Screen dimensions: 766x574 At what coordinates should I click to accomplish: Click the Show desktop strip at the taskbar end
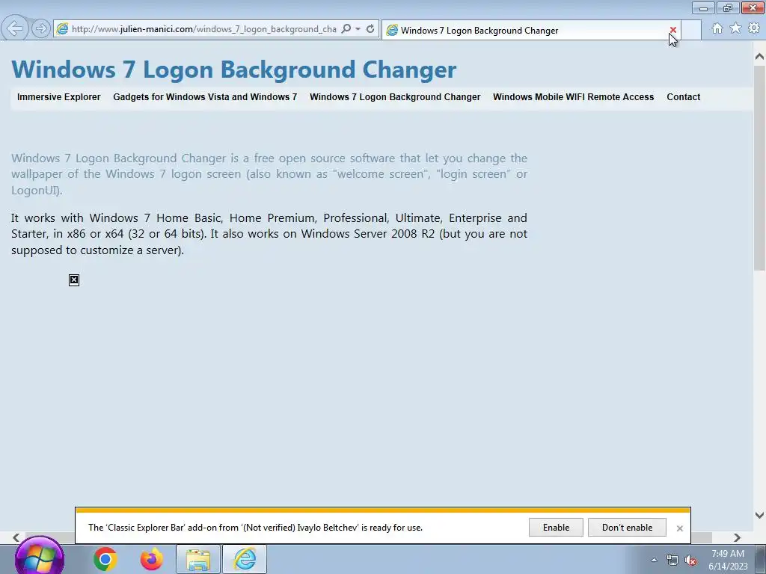coord(761,559)
